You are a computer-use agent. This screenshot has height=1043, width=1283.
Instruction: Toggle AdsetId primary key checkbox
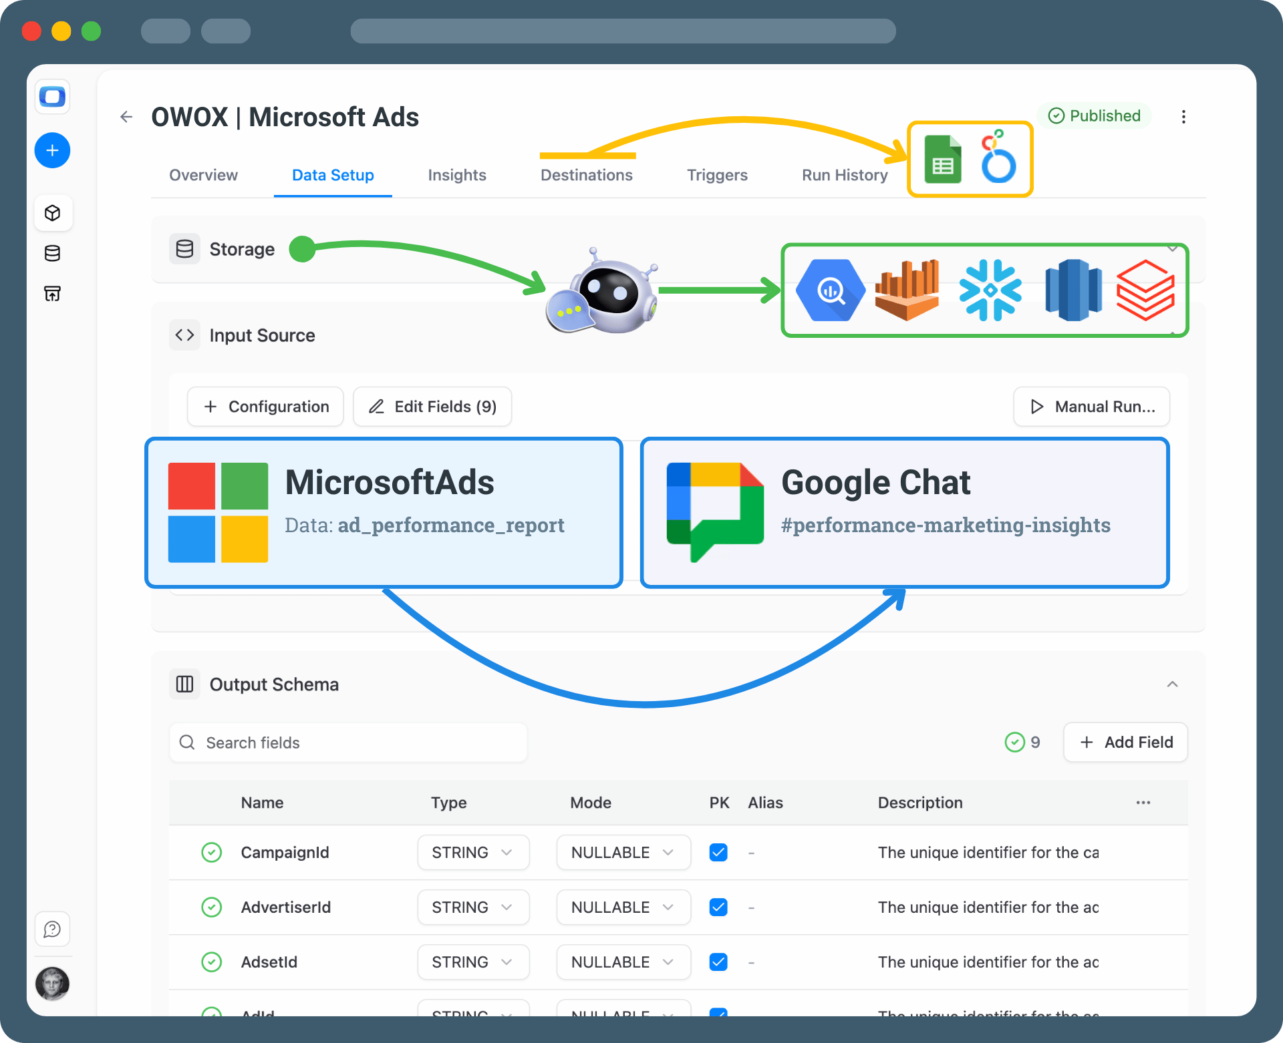click(718, 962)
